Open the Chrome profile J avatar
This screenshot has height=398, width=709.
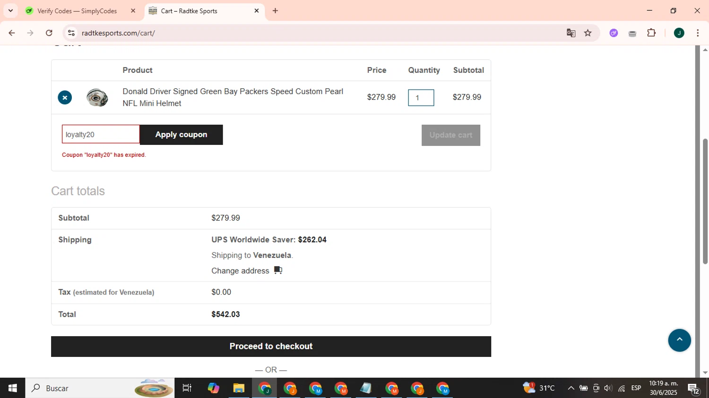click(679, 33)
